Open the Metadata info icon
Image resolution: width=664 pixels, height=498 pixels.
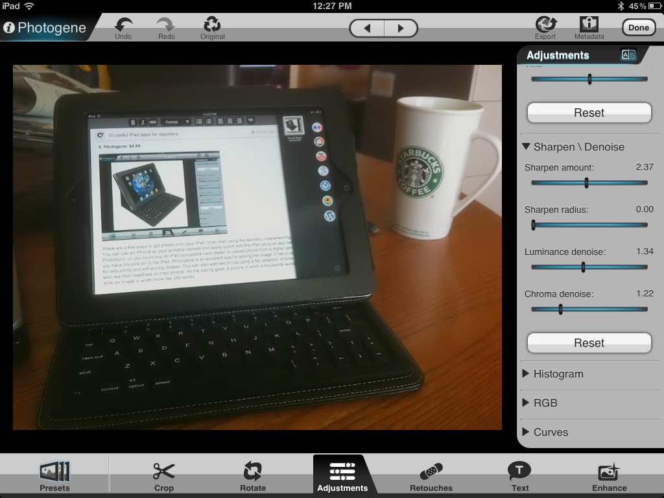[589, 25]
